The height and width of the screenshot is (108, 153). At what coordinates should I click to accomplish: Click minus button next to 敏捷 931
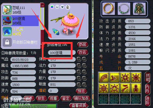(84, 85)
